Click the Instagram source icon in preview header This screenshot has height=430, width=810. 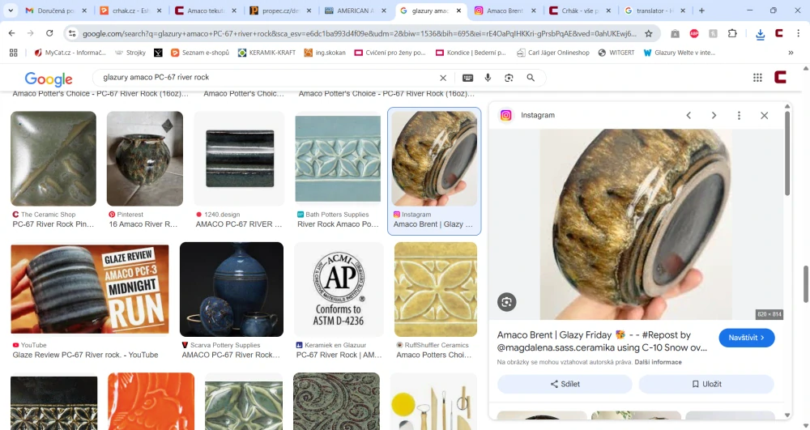[x=505, y=115]
